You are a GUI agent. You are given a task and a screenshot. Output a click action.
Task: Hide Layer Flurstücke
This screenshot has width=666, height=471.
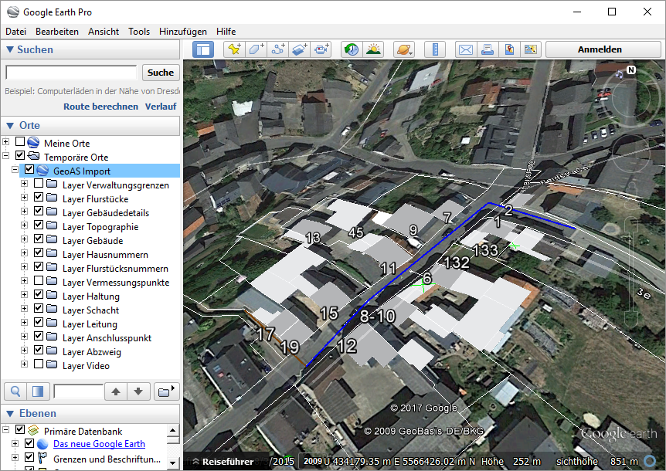coord(39,198)
